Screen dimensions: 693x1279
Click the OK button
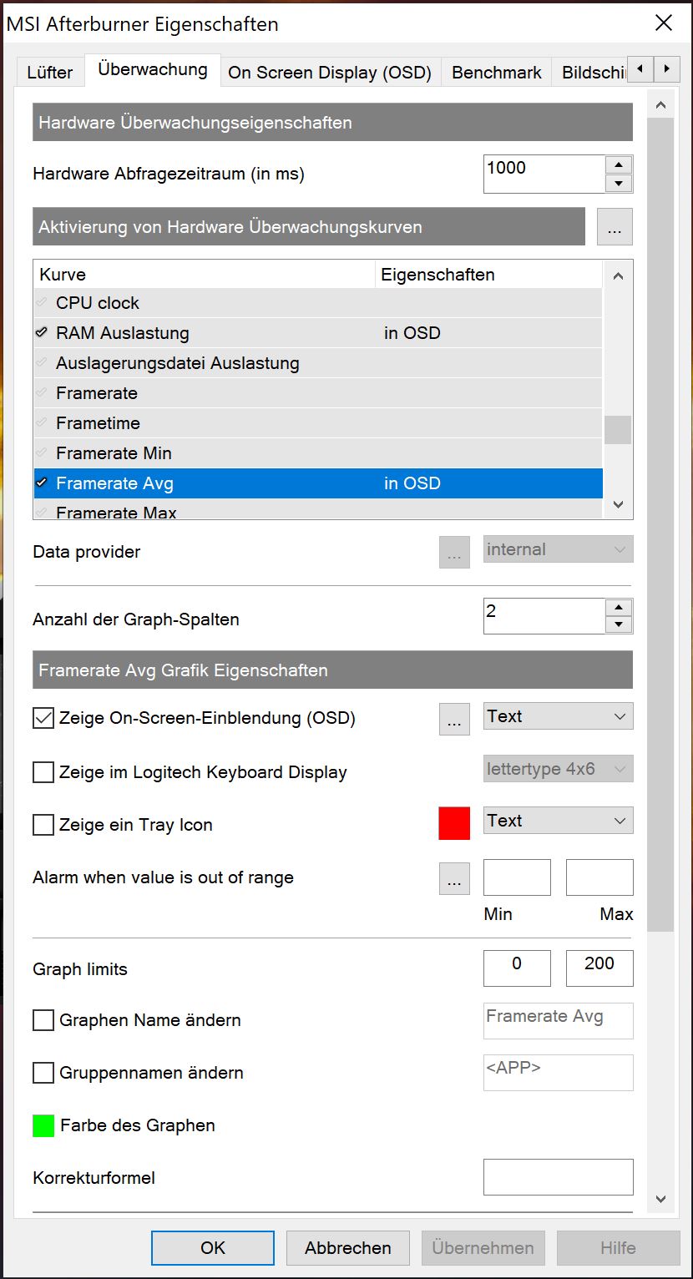tap(213, 1247)
